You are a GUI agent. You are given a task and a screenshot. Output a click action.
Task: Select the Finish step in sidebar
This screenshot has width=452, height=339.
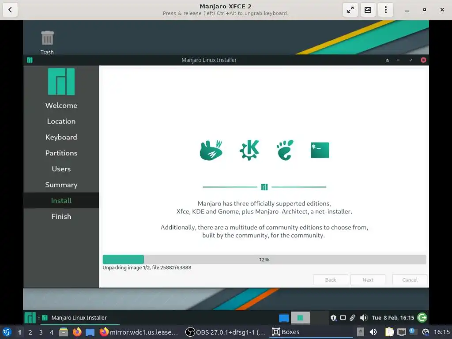point(61,216)
